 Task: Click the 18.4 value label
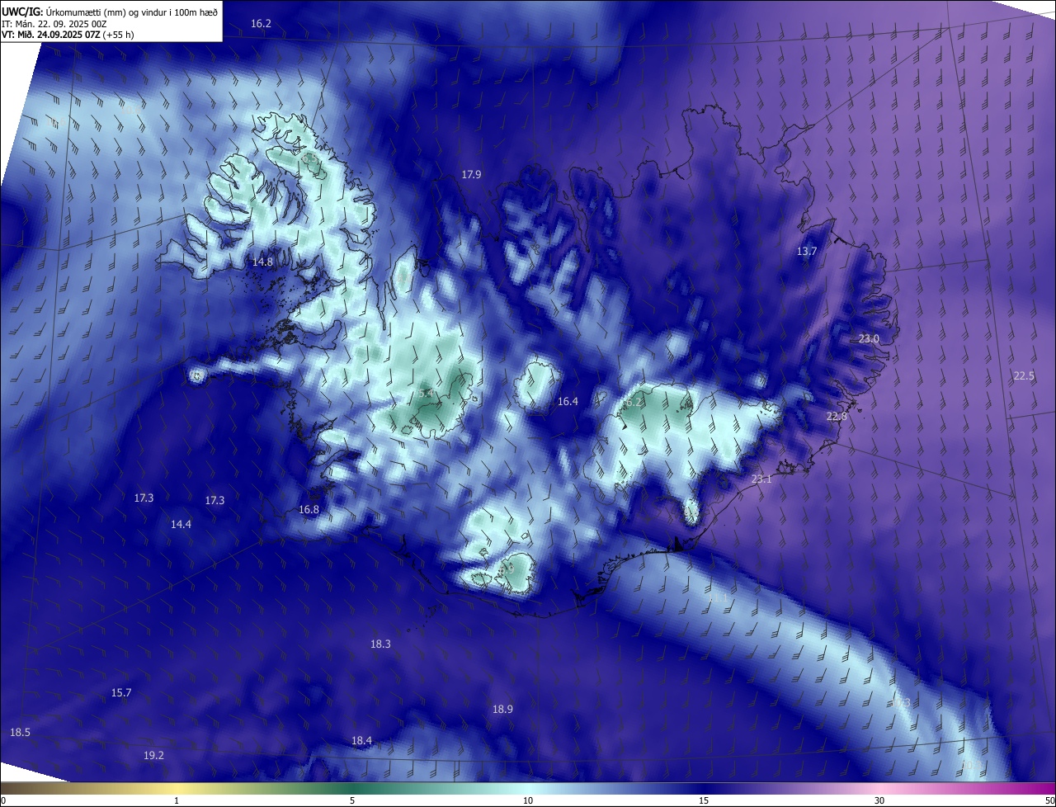(x=361, y=741)
